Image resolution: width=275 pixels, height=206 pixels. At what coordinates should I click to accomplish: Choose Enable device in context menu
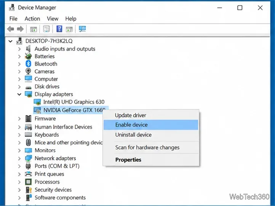pyautogui.click(x=151, y=125)
